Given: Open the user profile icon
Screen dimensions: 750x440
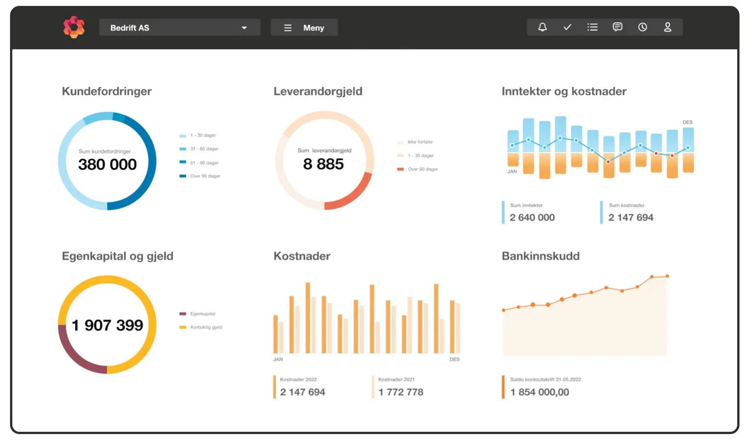Looking at the screenshot, I should [x=667, y=27].
